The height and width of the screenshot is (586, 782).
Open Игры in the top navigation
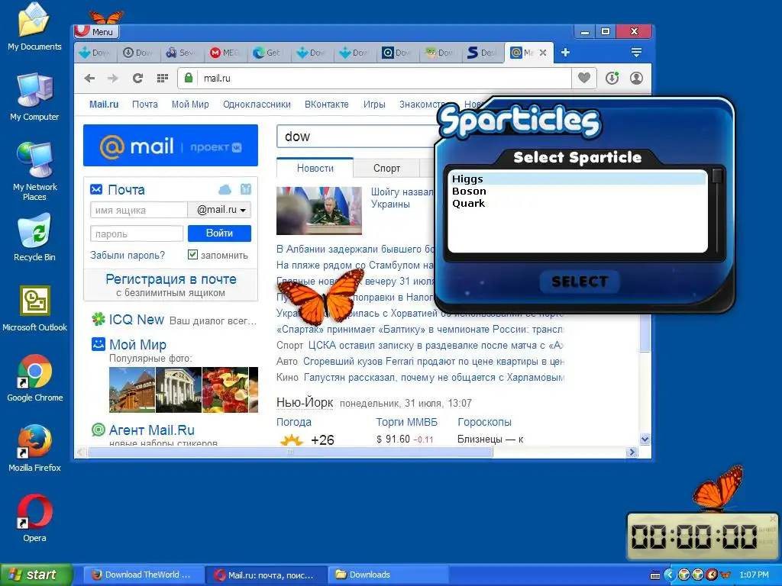(x=374, y=104)
